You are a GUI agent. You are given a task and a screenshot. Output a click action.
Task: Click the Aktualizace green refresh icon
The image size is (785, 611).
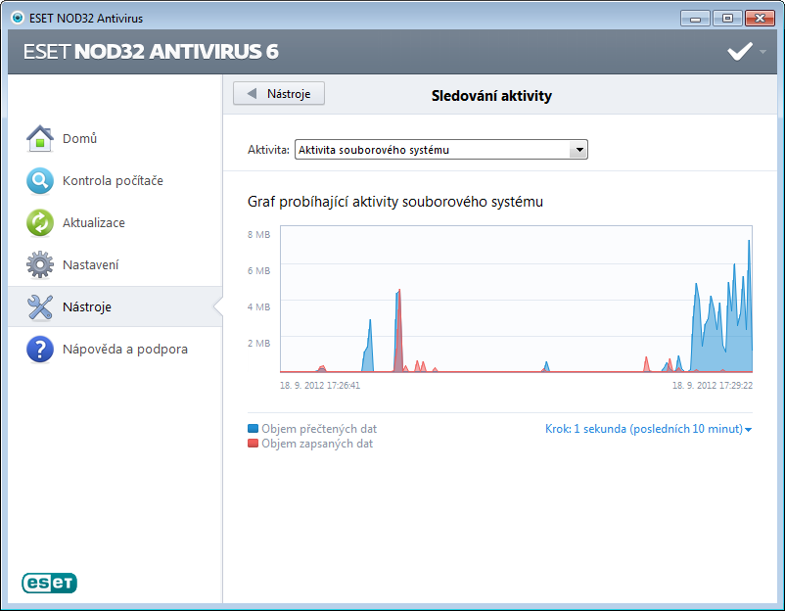[x=39, y=223]
